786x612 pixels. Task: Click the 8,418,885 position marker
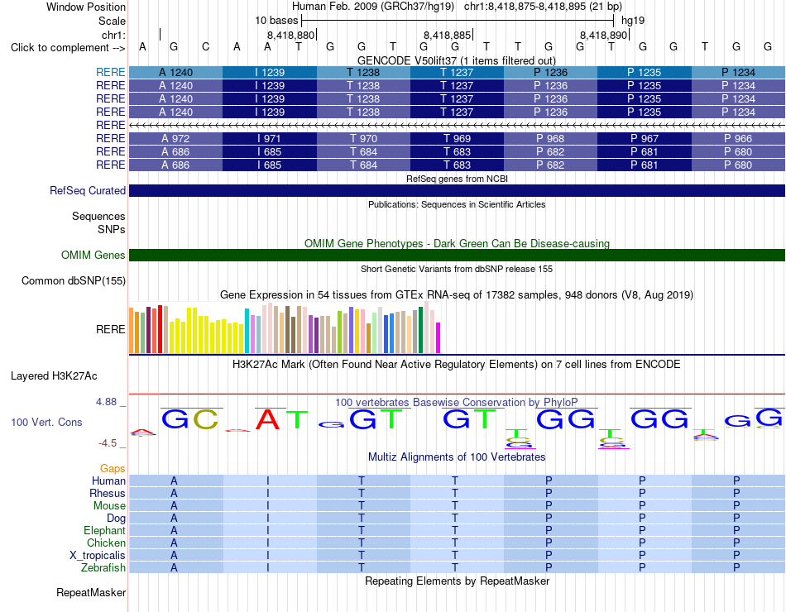448,35
